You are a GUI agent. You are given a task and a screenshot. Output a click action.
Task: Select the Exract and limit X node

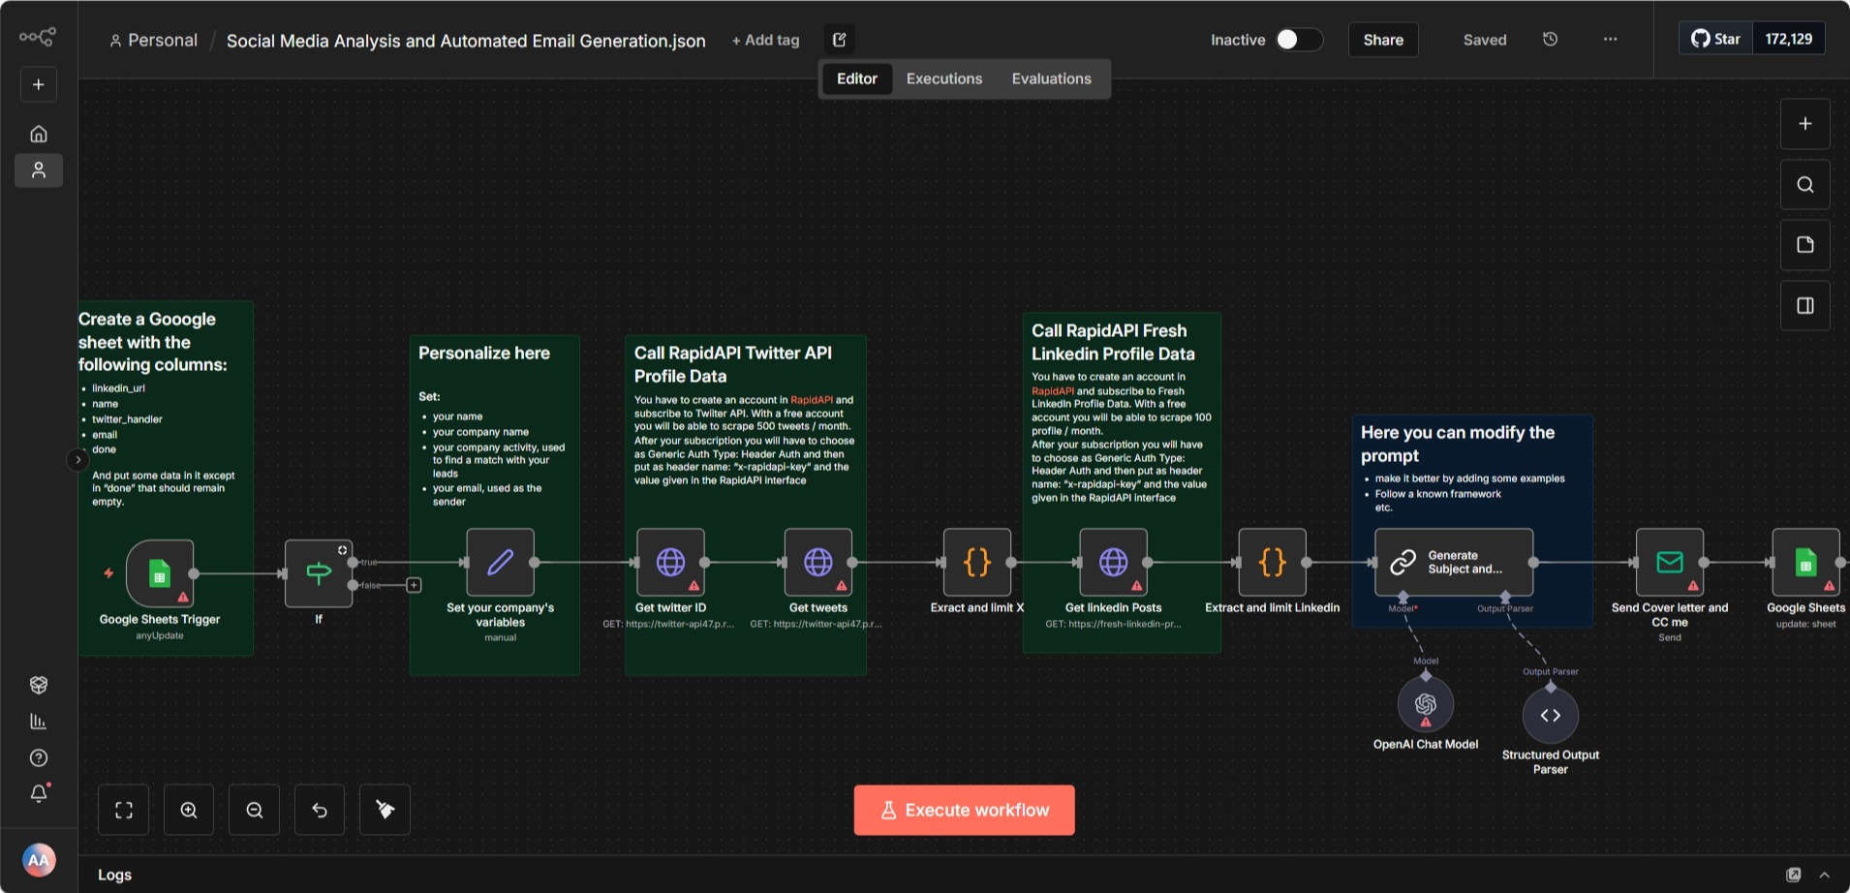tap(977, 562)
